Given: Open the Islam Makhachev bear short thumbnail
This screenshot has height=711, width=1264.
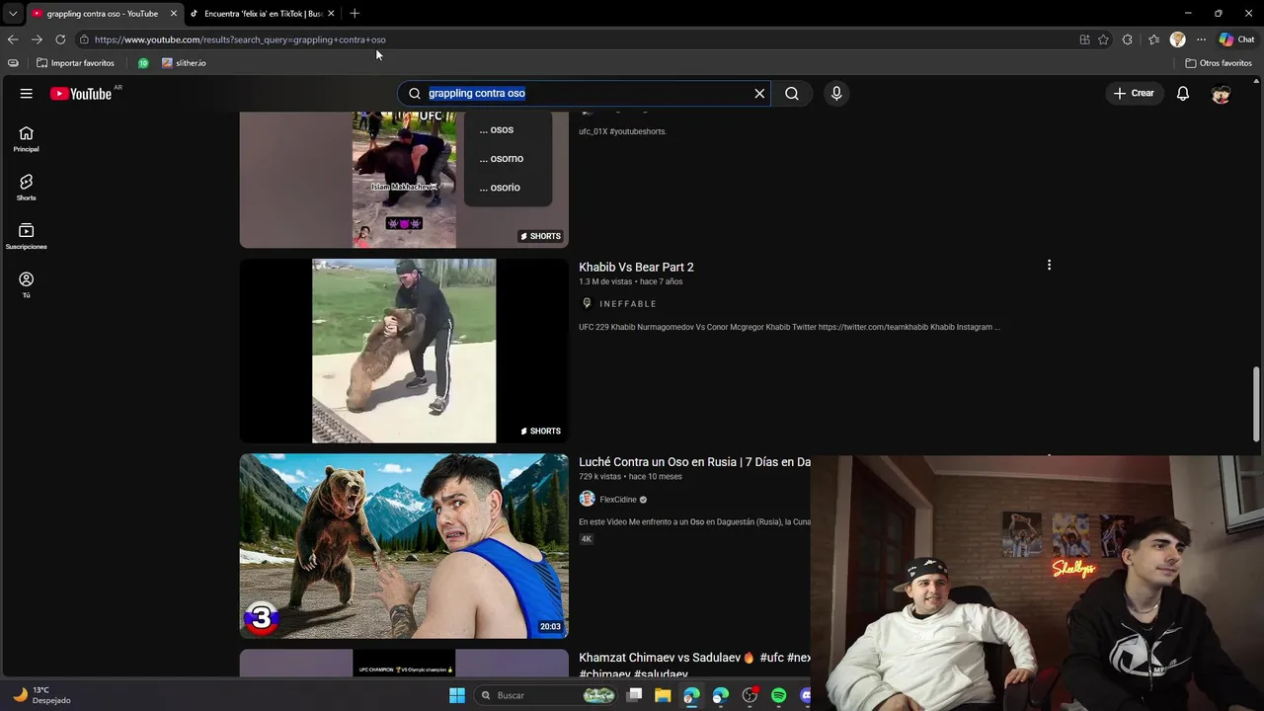Looking at the screenshot, I should (x=404, y=179).
